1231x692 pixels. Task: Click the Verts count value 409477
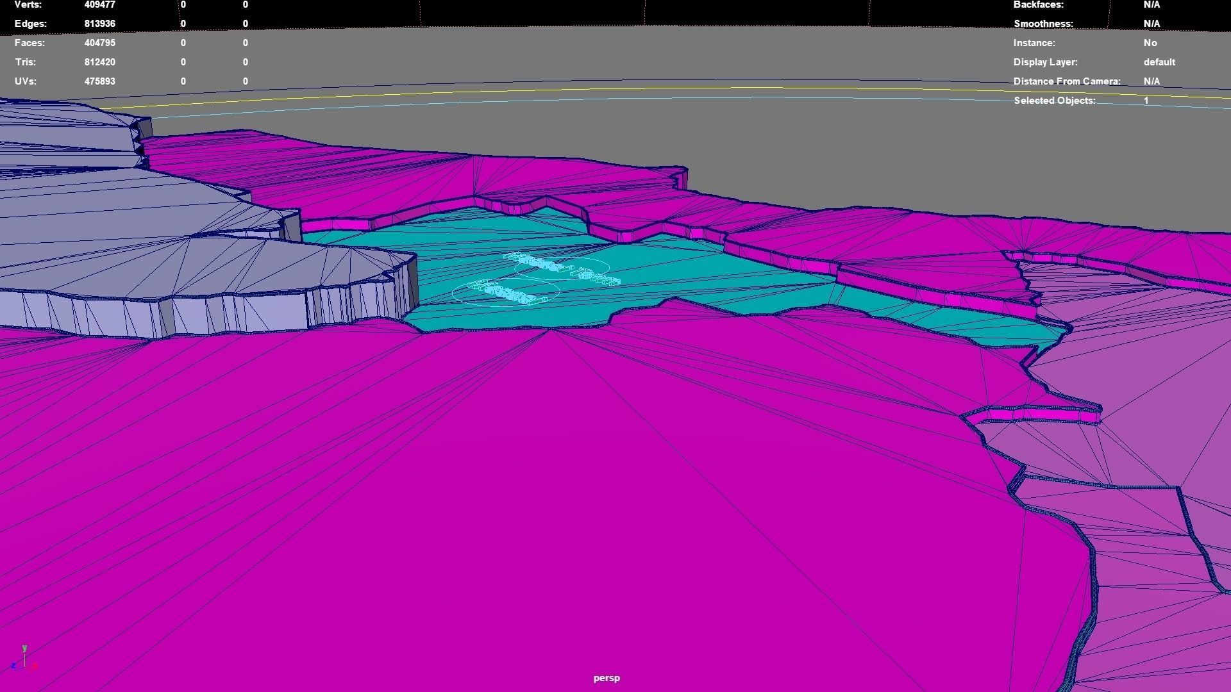point(99,4)
